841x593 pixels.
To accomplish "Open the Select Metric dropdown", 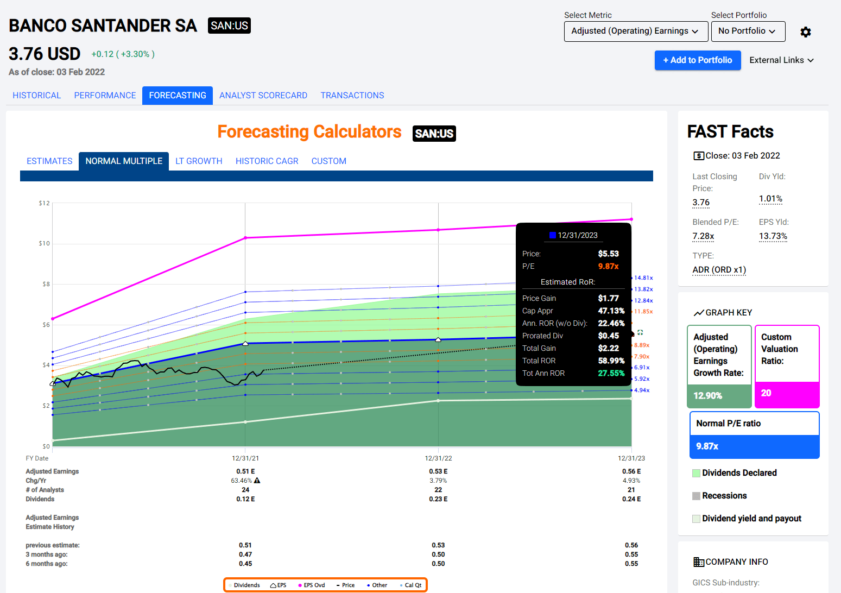I will (x=636, y=31).
